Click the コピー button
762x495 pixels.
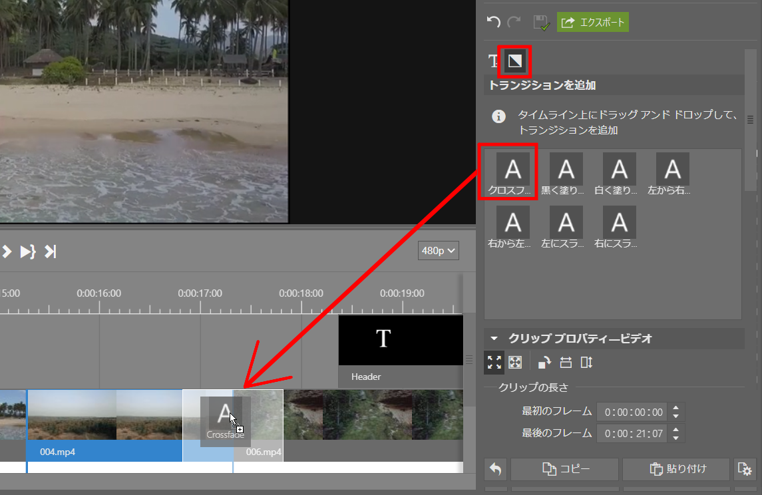tap(565, 469)
